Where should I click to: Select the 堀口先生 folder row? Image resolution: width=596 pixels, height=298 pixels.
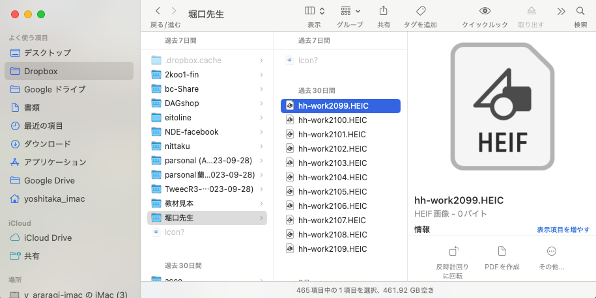[x=207, y=218]
